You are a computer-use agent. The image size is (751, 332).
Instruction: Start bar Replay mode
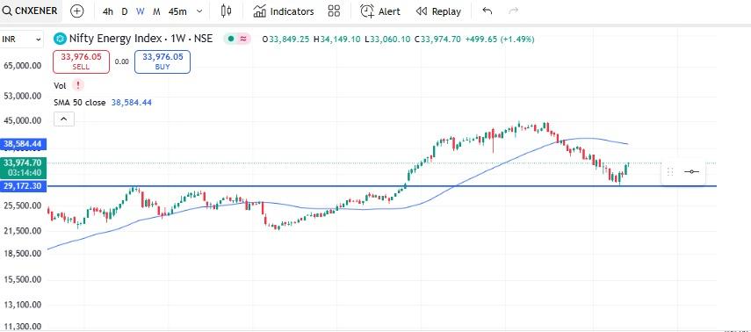point(438,11)
